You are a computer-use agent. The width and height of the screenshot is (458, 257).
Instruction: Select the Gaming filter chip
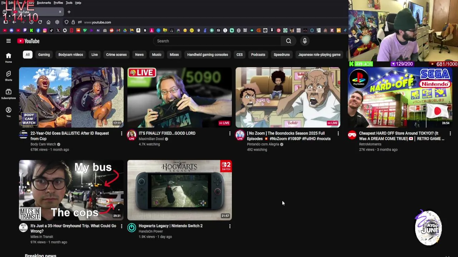tap(44, 55)
